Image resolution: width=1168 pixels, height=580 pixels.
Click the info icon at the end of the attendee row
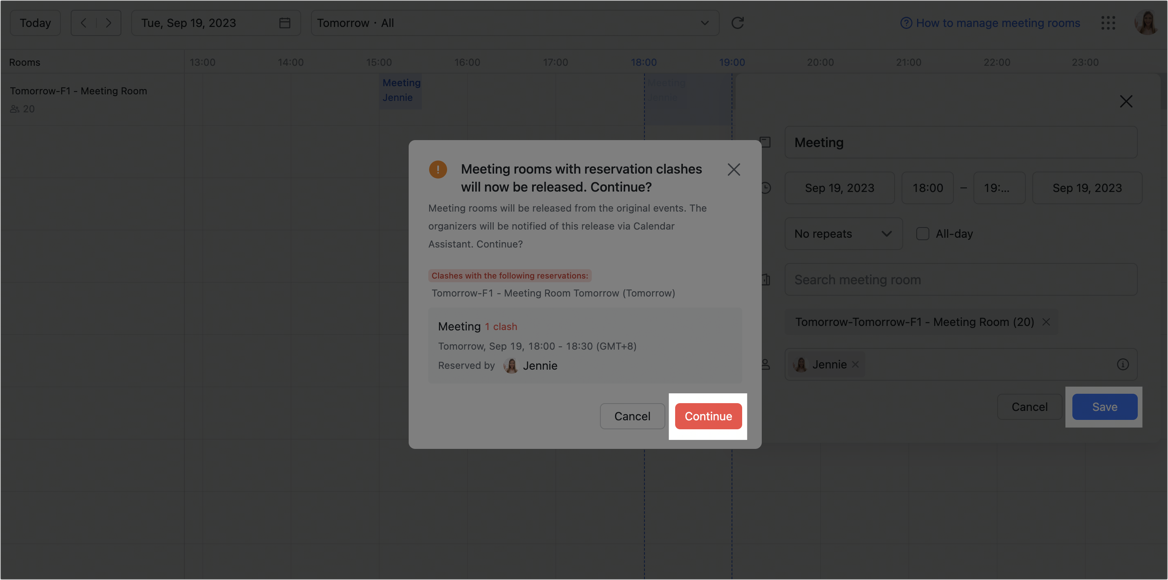(1123, 364)
